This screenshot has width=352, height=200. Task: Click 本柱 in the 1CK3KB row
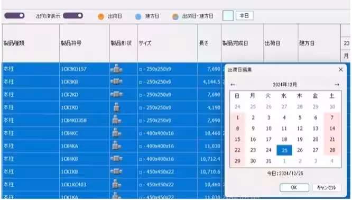8,82
